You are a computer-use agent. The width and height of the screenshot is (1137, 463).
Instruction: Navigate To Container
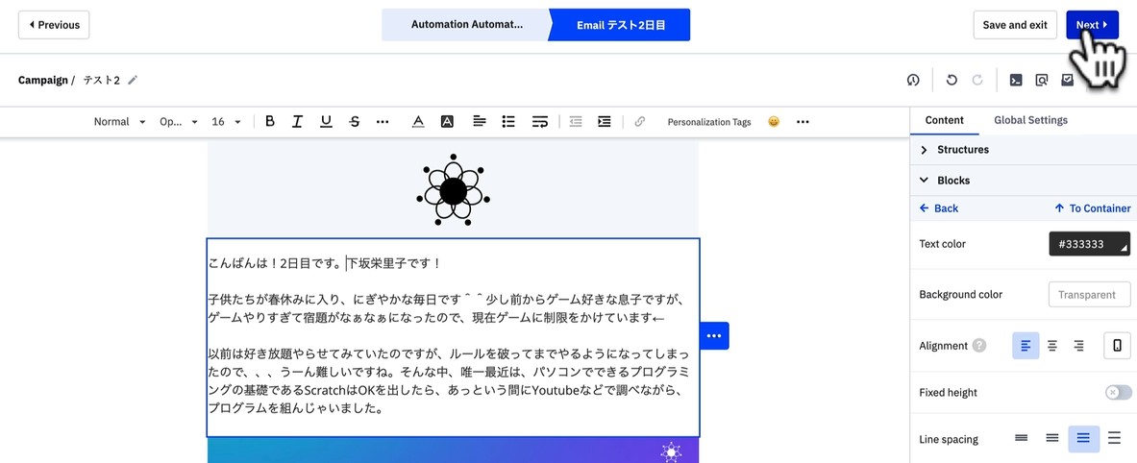point(1092,207)
